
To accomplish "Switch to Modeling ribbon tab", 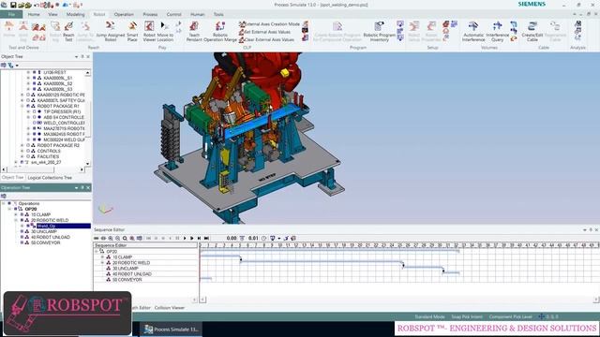I will click(75, 15).
